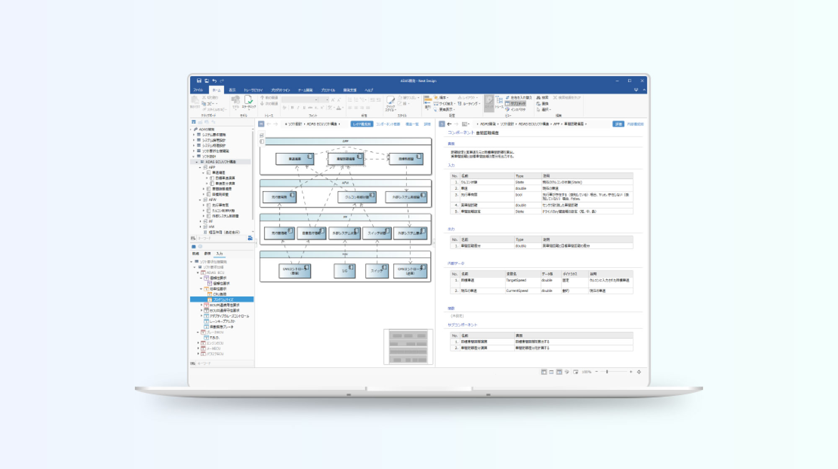This screenshot has width=838, height=469.
Task: Click the undo arrow icon
Action: pos(215,81)
